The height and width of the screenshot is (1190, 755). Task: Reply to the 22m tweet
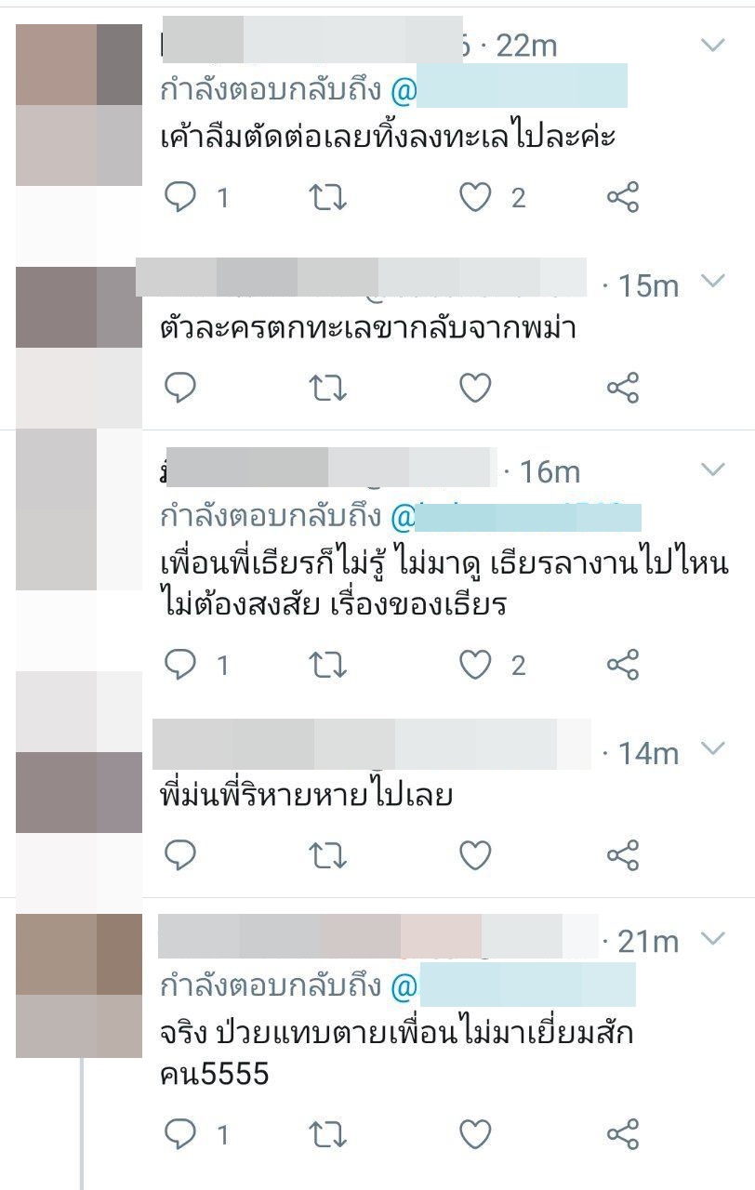pyautogui.click(x=179, y=197)
